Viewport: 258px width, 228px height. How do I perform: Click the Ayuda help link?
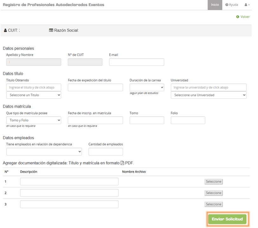point(232,5)
